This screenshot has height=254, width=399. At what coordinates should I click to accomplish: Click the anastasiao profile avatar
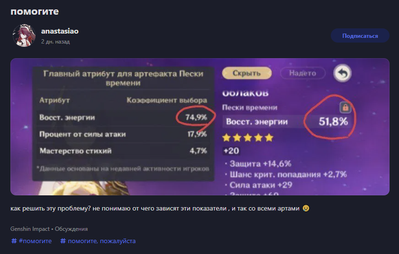[x=25, y=35]
